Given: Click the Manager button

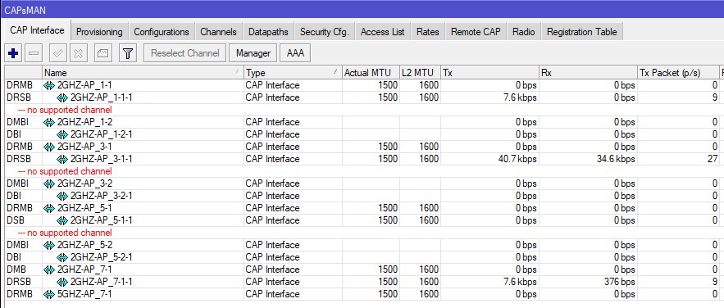Looking at the screenshot, I should (253, 53).
